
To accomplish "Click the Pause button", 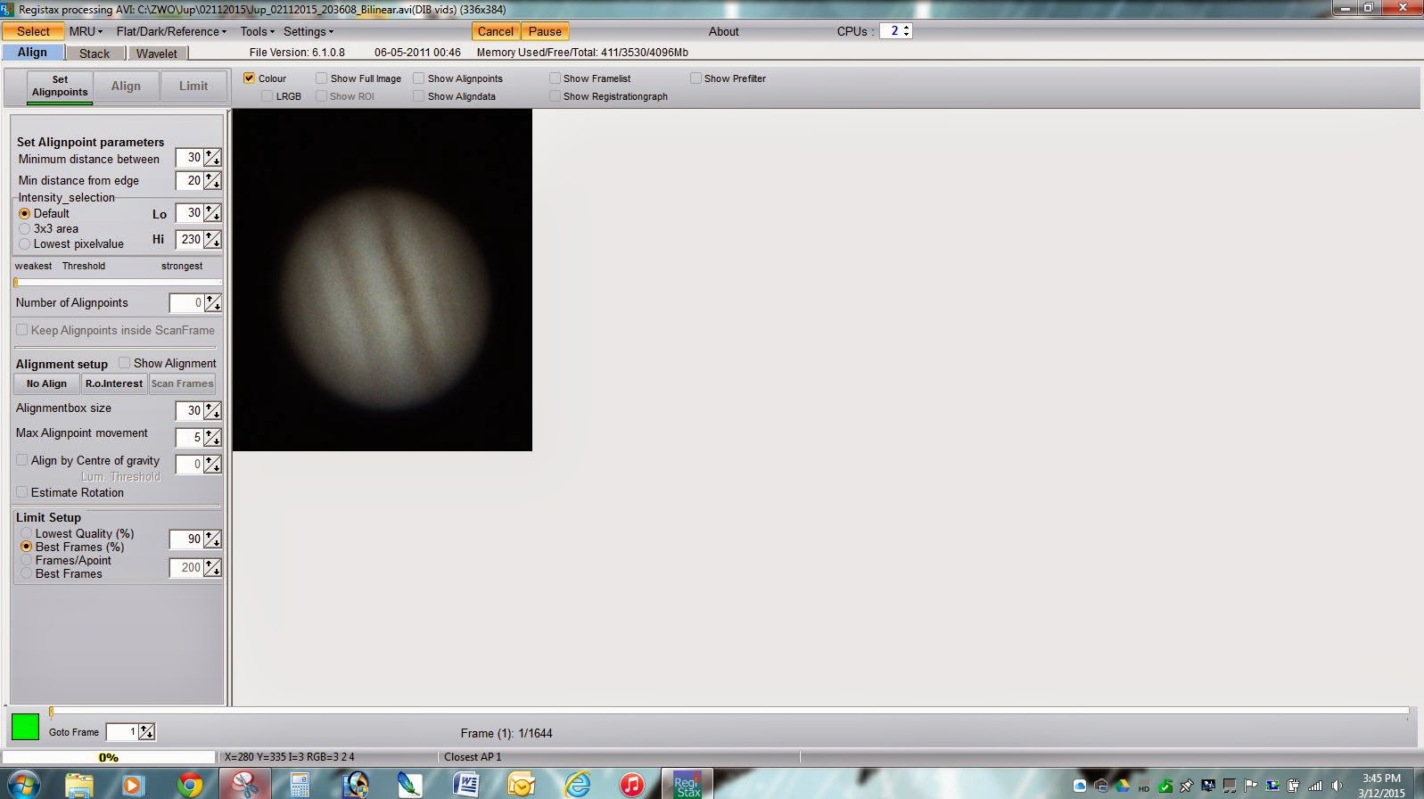I will coord(545,31).
